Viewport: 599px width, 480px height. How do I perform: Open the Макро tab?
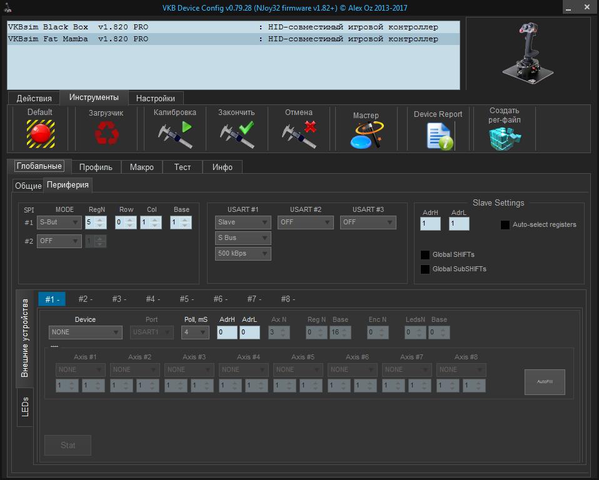pyautogui.click(x=142, y=167)
